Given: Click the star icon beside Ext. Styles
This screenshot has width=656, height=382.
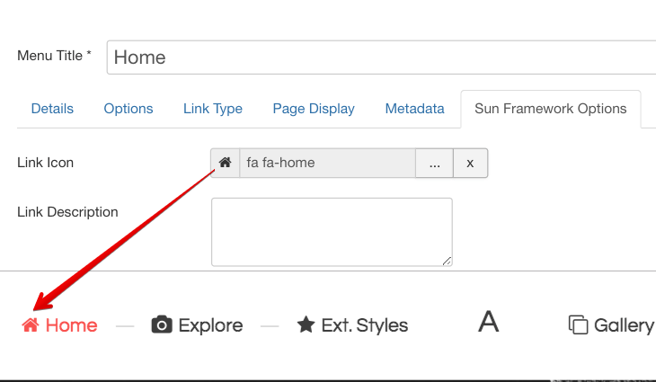Looking at the screenshot, I should click(x=306, y=325).
